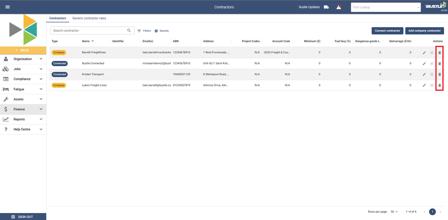The width and height of the screenshot is (448, 220).
Task: Expand the Assets menu chevron
Action: click(41, 99)
